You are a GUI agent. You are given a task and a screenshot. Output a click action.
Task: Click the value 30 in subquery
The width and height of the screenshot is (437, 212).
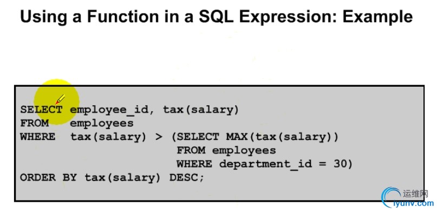[x=340, y=164]
